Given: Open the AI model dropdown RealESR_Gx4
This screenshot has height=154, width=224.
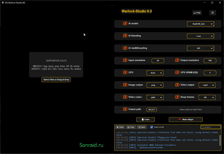Looking at the screenshot, I should pos(201,24).
